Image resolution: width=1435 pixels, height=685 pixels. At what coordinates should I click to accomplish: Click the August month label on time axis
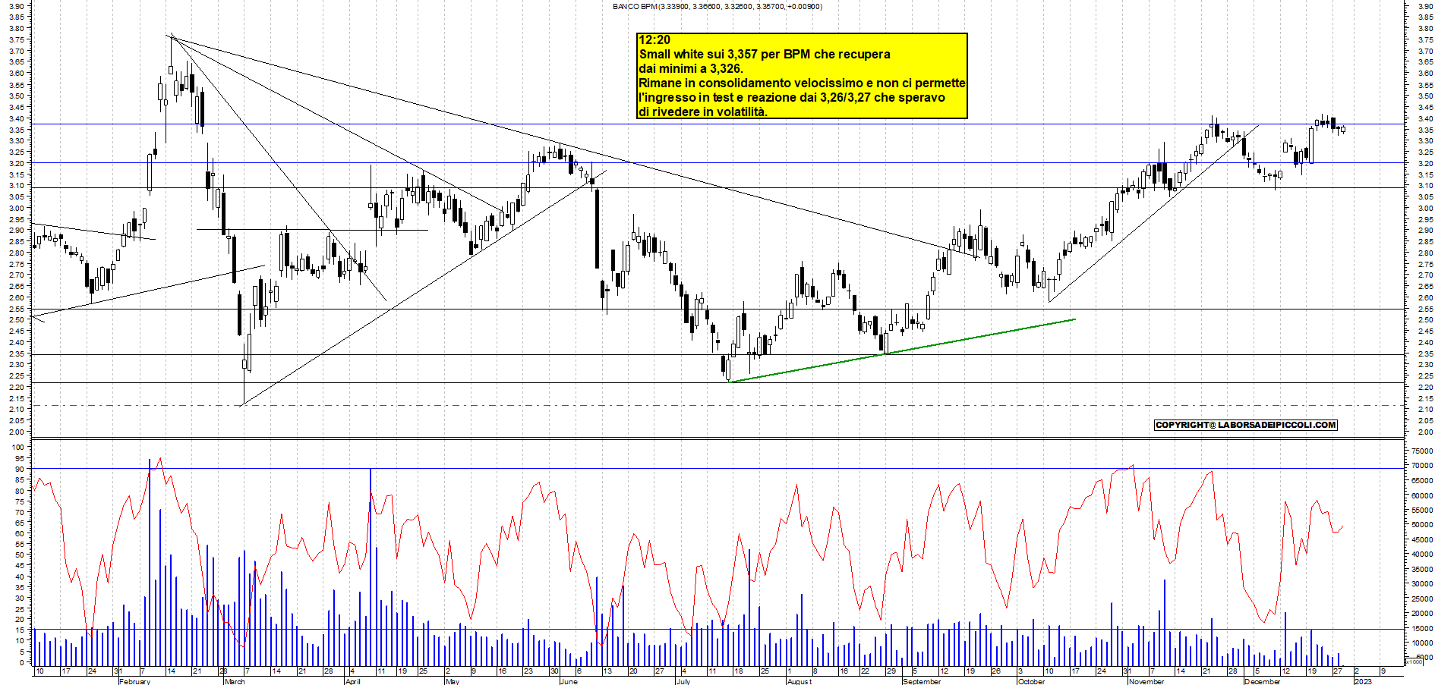pyautogui.click(x=799, y=681)
